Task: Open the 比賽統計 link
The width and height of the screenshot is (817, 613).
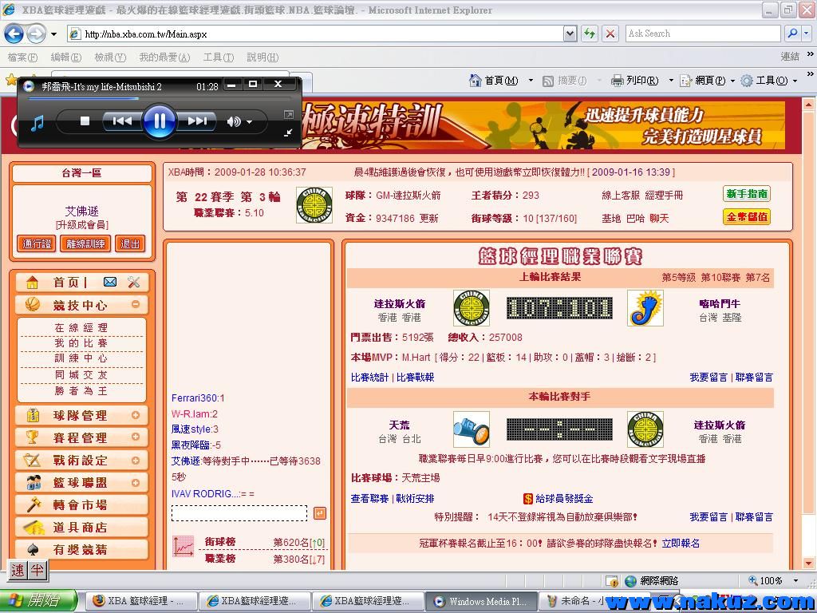Action: coord(369,378)
